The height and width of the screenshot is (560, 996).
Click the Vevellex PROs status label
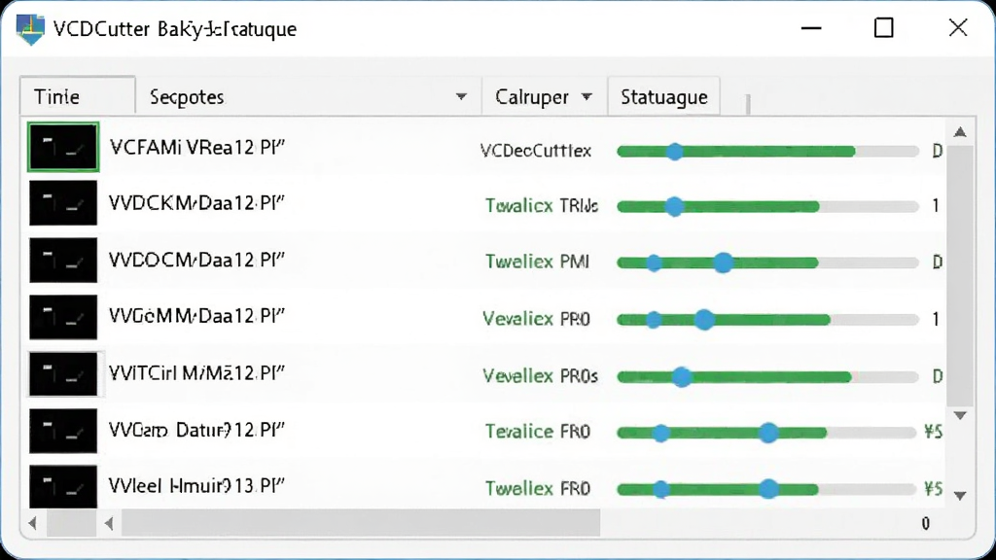point(540,376)
